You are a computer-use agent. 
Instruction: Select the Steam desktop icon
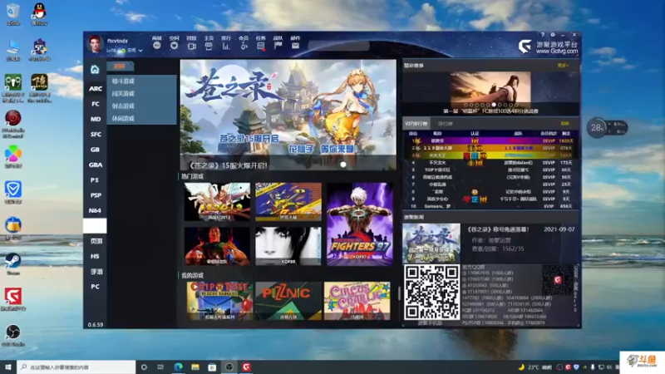(13, 263)
